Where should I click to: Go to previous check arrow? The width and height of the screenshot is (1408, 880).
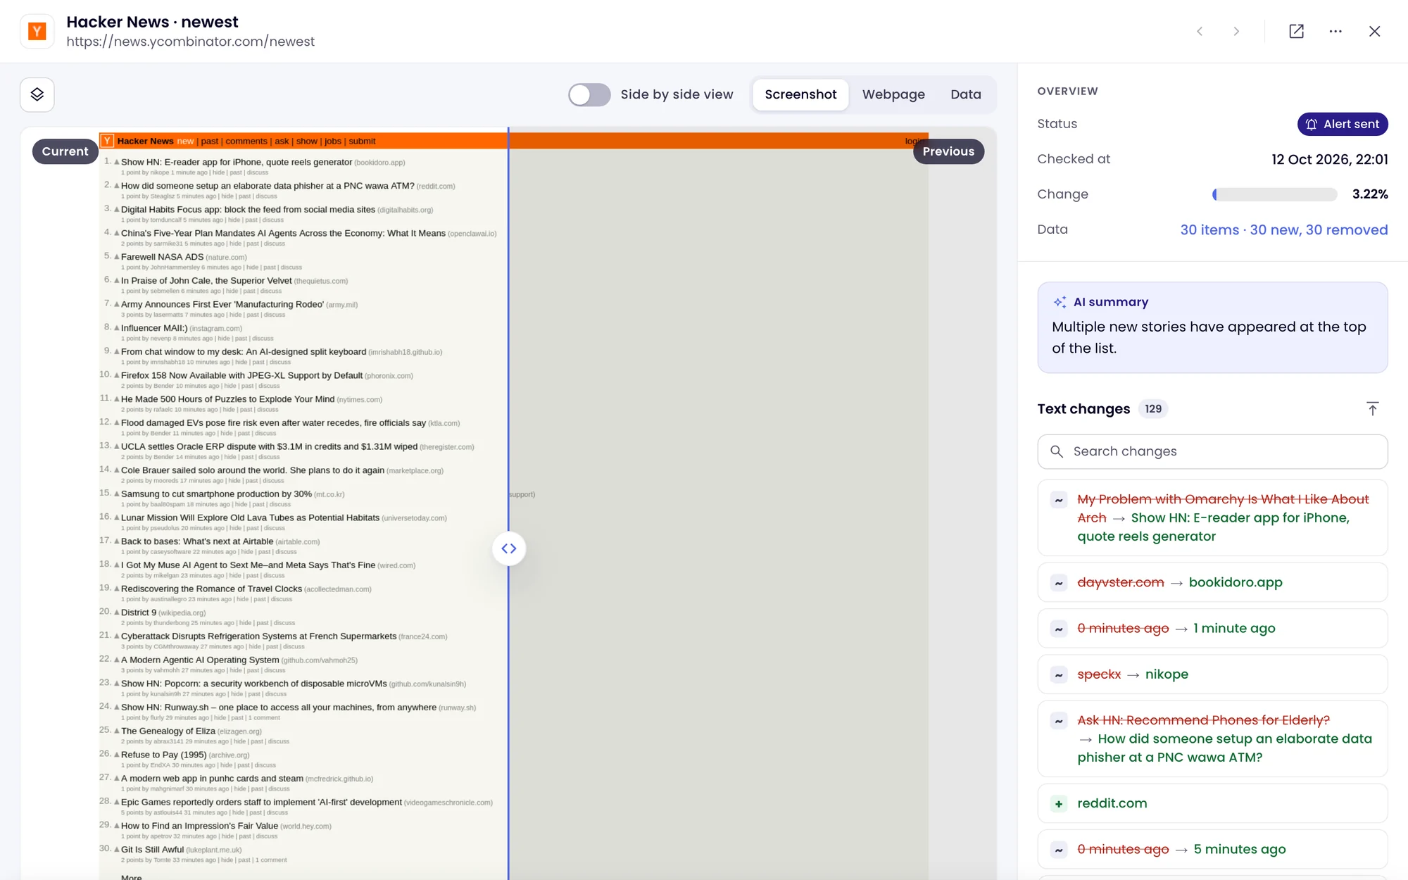click(x=1200, y=31)
